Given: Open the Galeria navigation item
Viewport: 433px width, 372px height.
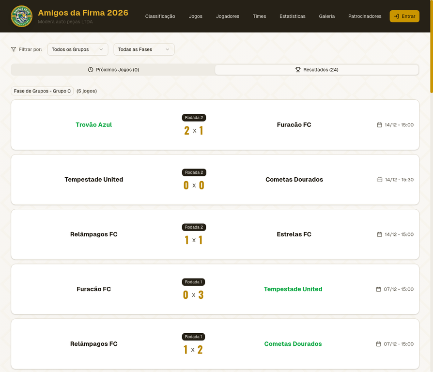Looking at the screenshot, I should [x=327, y=16].
